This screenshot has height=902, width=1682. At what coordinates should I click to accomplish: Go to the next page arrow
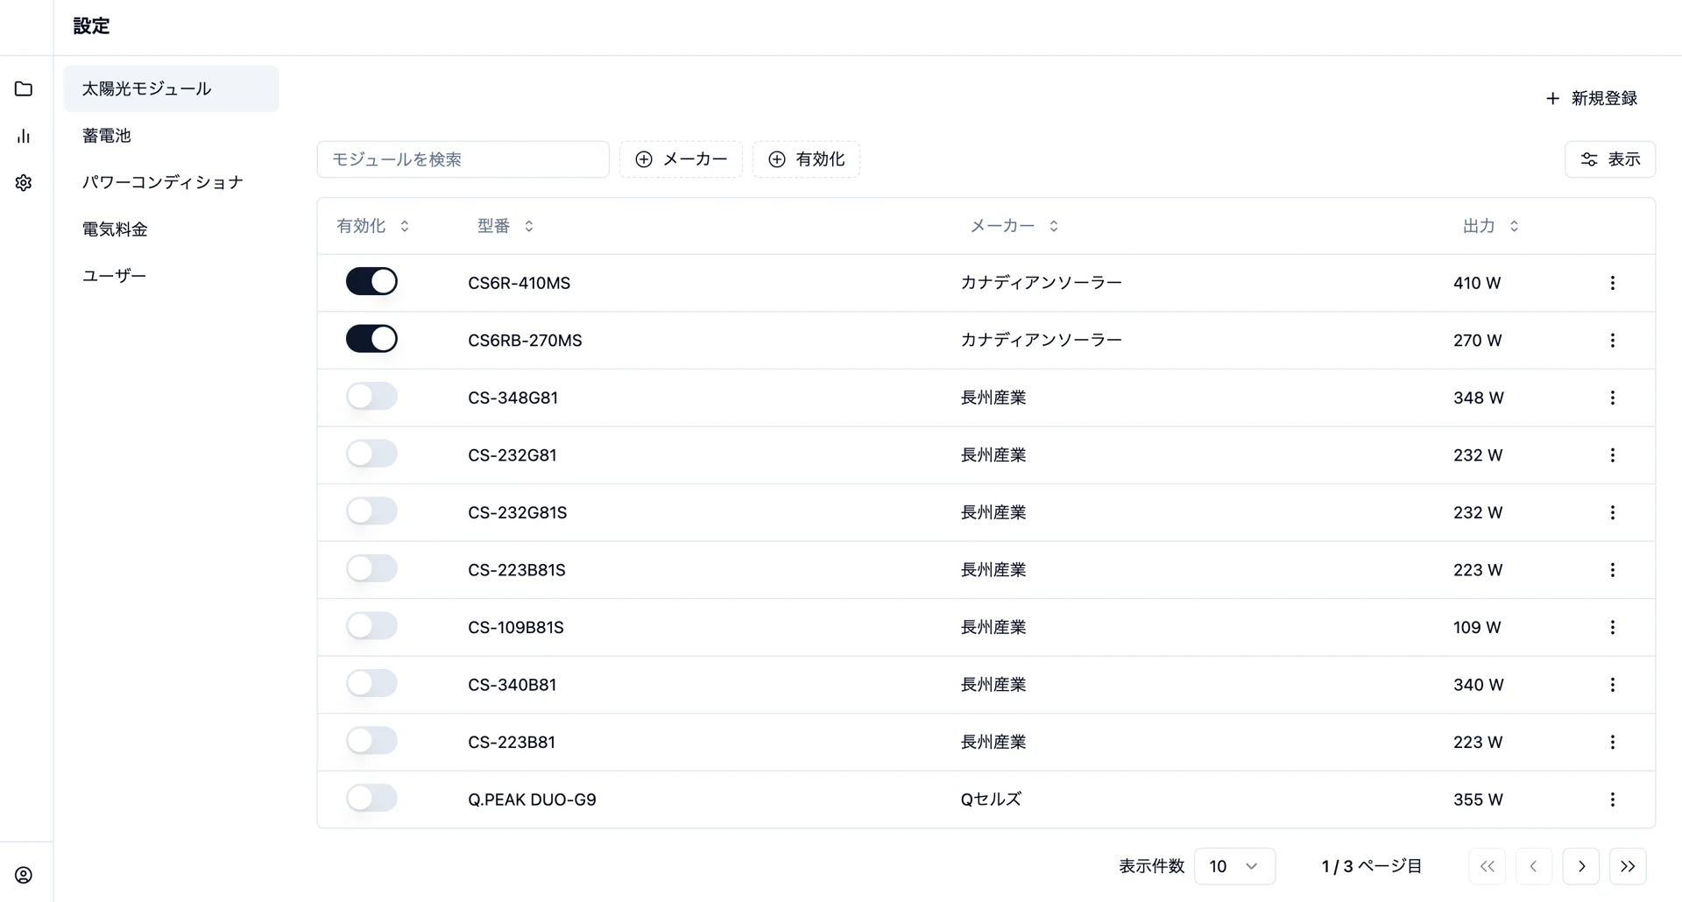pos(1581,866)
